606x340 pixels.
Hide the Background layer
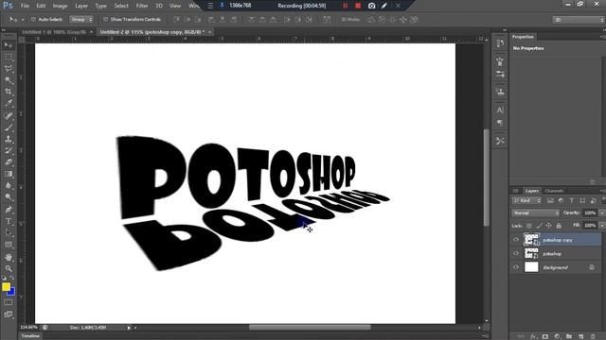(516, 267)
